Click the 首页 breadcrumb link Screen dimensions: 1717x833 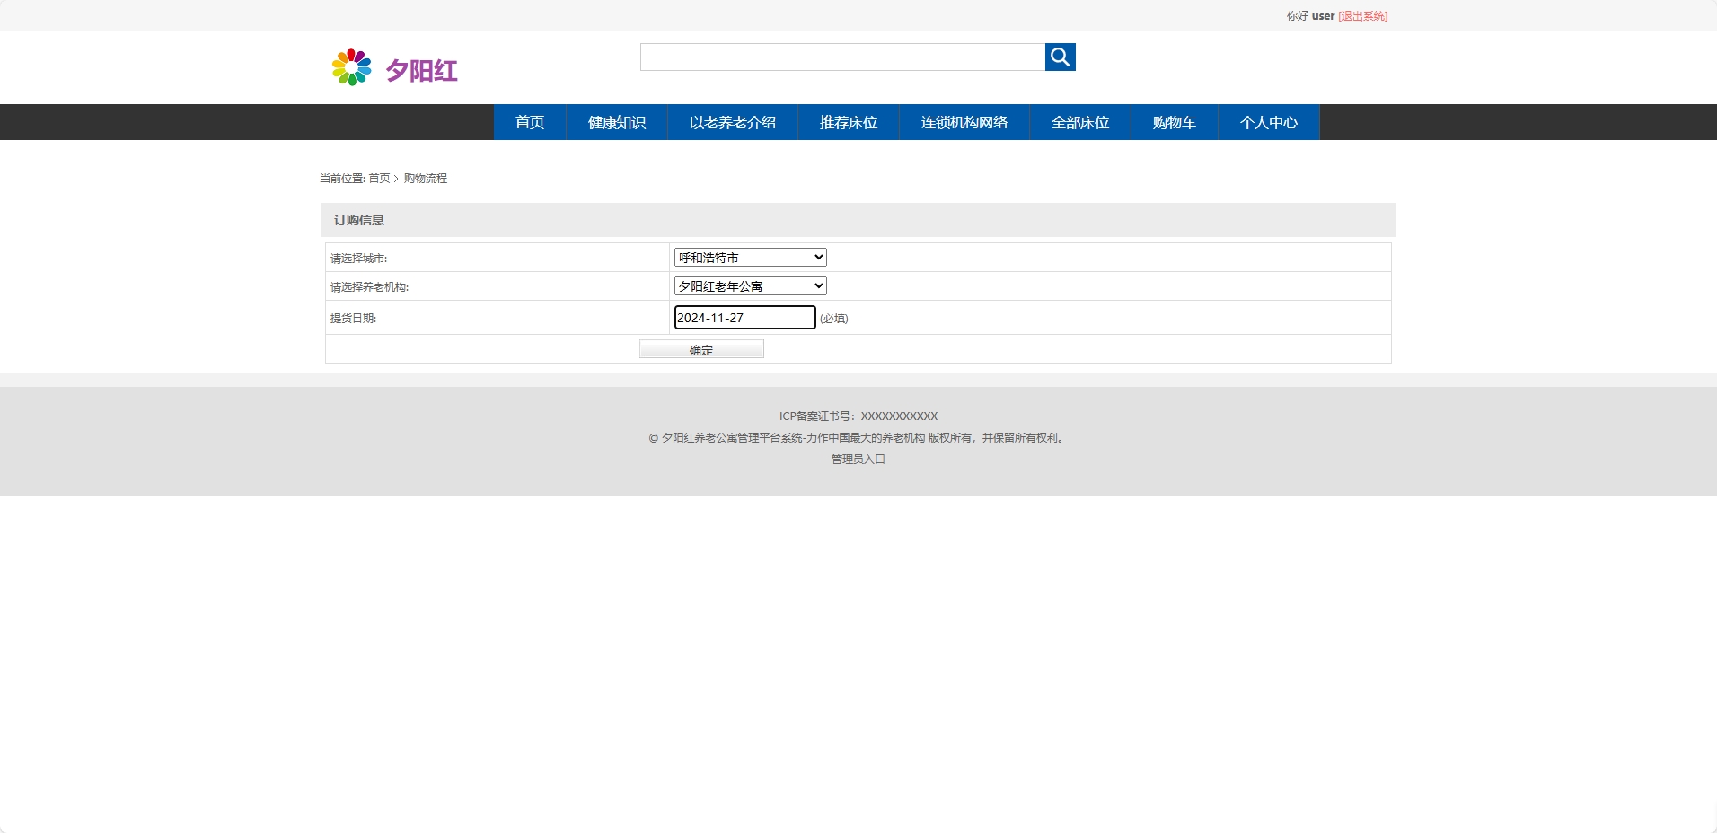pos(378,178)
